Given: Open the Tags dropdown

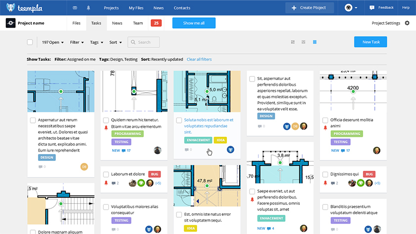Looking at the screenshot, I should pyautogui.click(x=97, y=42).
